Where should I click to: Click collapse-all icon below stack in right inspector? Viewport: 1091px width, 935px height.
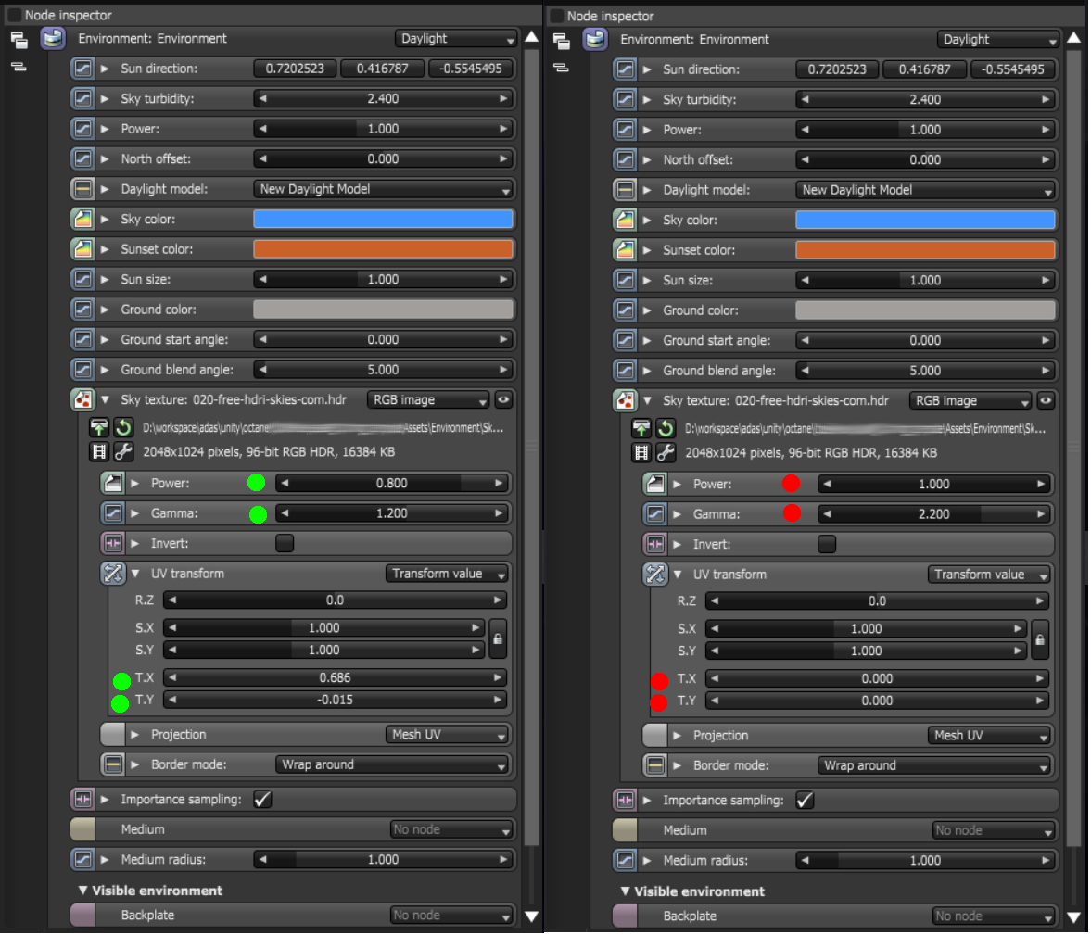point(561,69)
